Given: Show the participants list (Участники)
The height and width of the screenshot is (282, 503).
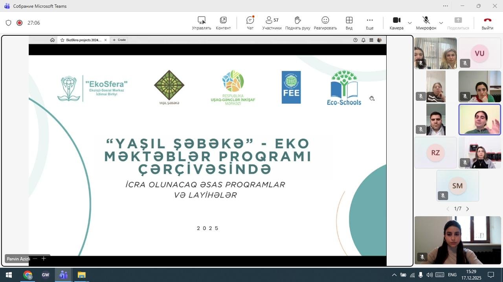Looking at the screenshot, I should click(x=272, y=23).
